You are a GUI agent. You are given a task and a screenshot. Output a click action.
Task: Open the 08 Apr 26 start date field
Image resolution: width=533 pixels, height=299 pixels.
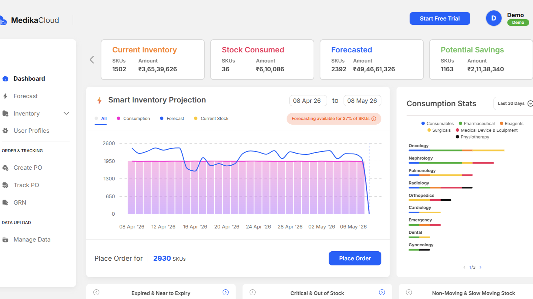pyautogui.click(x=308, y=101)
